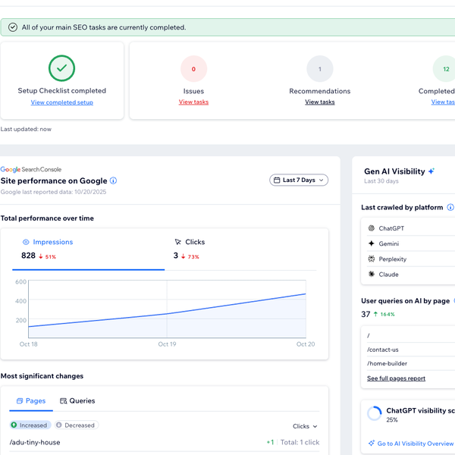Image resolution: width=455 pixels, height=455 pixels.
Task: Click the ChatGPT platform icon
Action: click(371, 228)
